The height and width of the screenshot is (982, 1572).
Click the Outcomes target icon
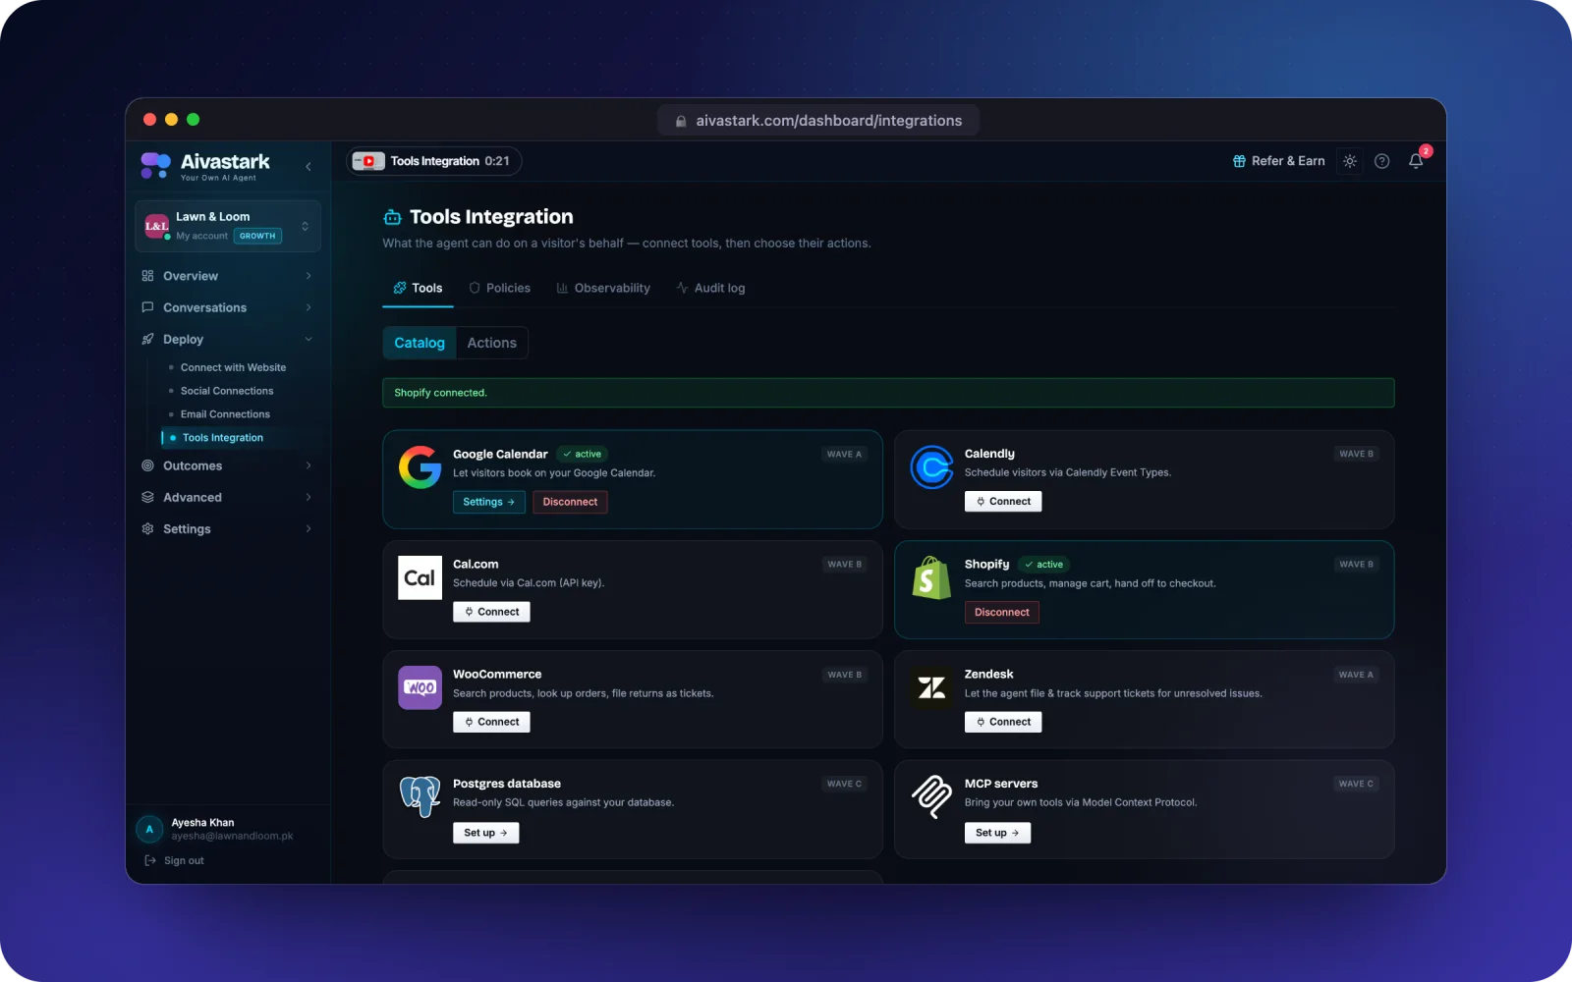tap(147, 465)
